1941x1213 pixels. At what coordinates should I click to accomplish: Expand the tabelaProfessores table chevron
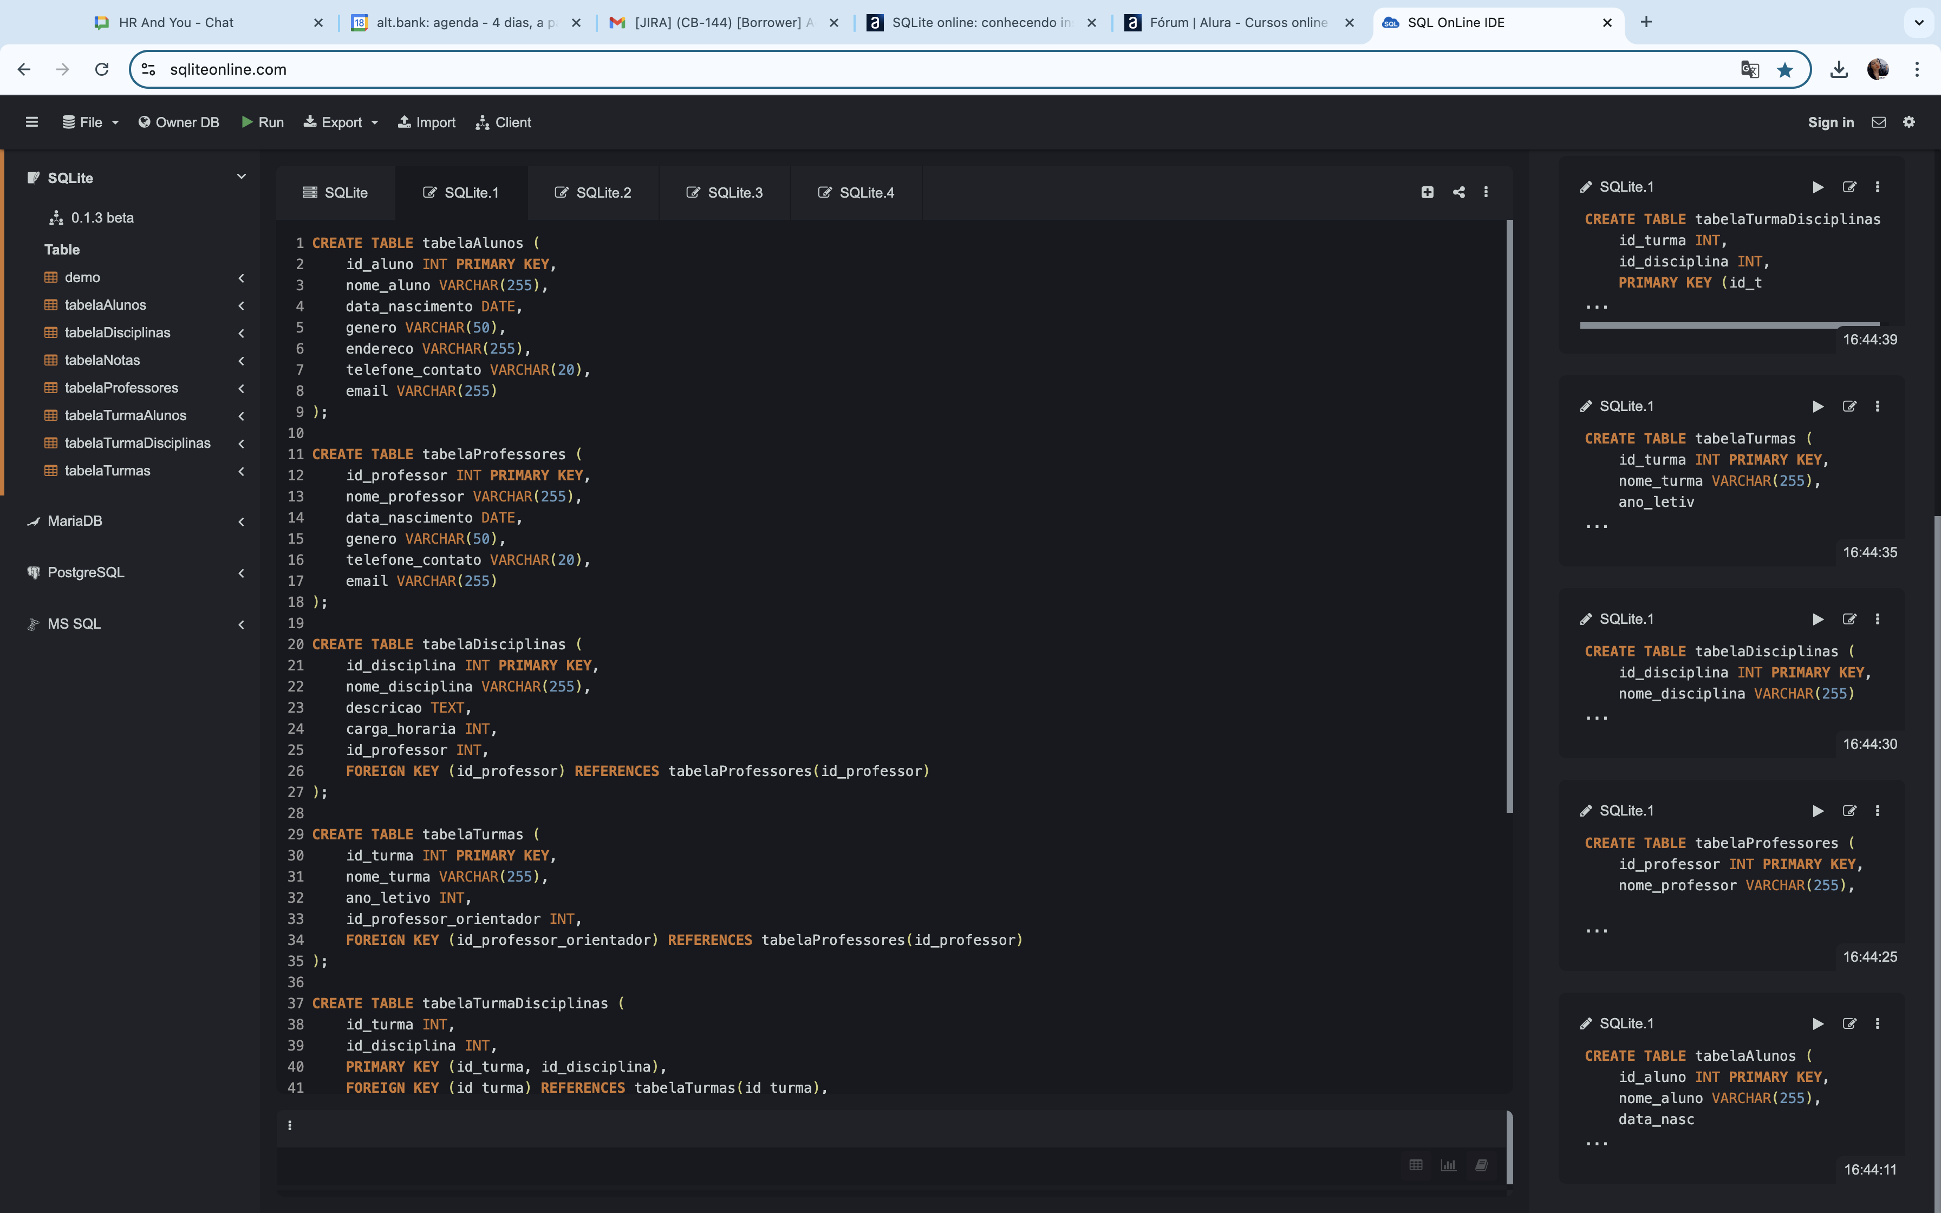coord(242,388)
